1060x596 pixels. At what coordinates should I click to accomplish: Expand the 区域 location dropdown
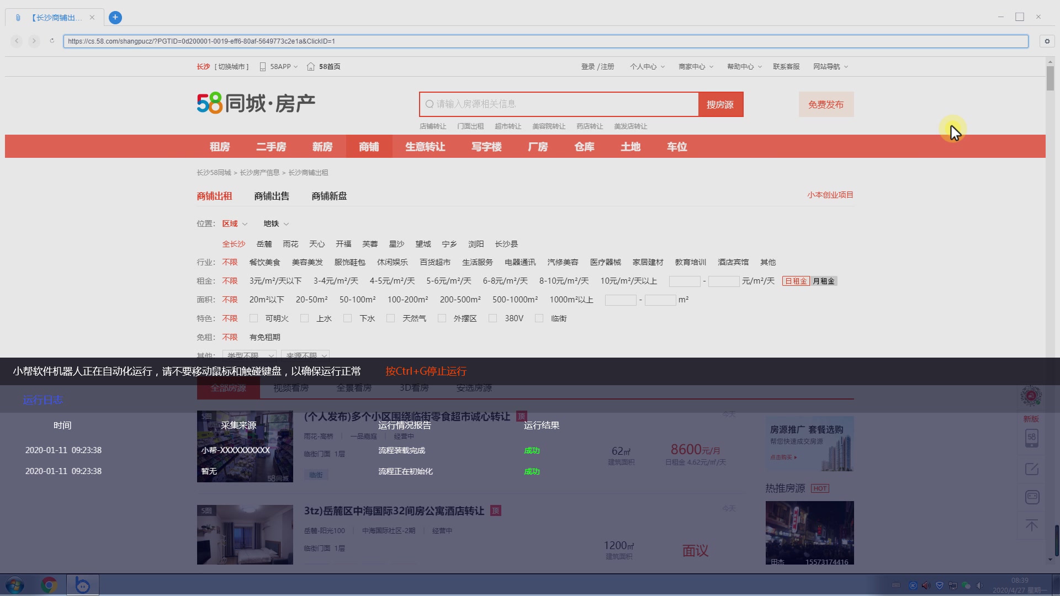[x=235, y=223]
